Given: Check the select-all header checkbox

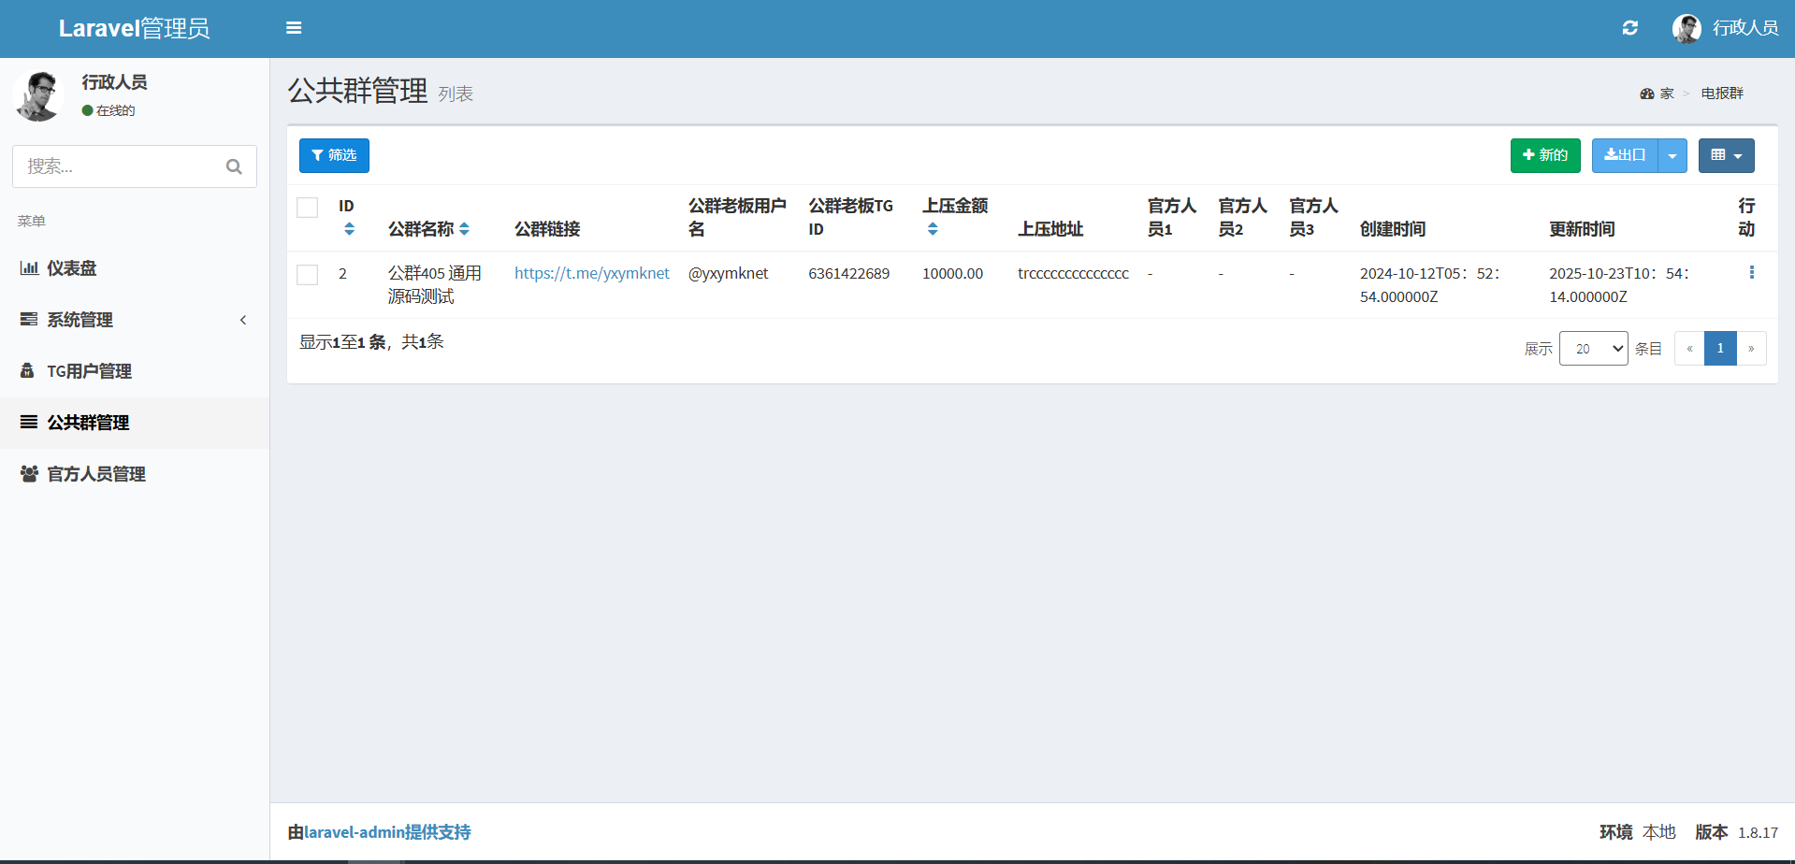Looking at the screenshot, I should click(x=307, y=208).
